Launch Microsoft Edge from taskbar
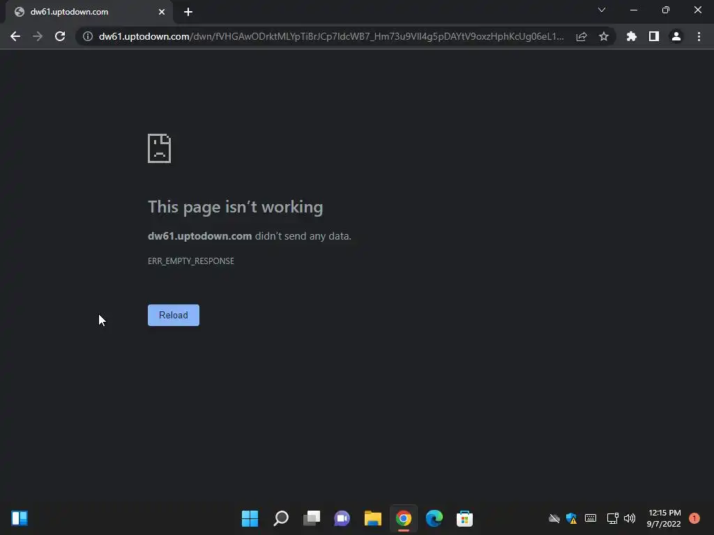 click(434, 518)
